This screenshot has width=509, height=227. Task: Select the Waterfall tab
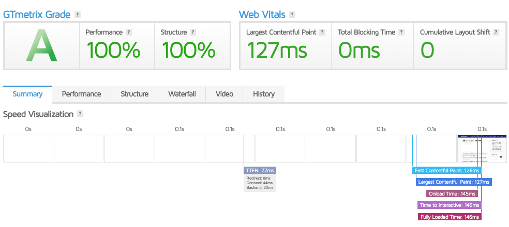click(182, 94)
